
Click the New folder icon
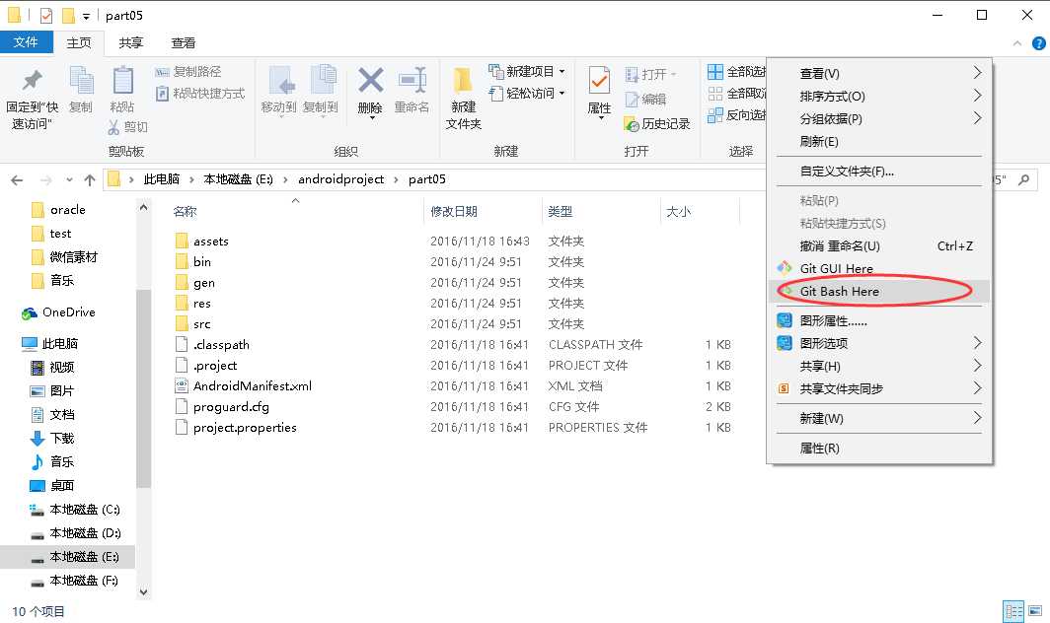coord(463,81)
